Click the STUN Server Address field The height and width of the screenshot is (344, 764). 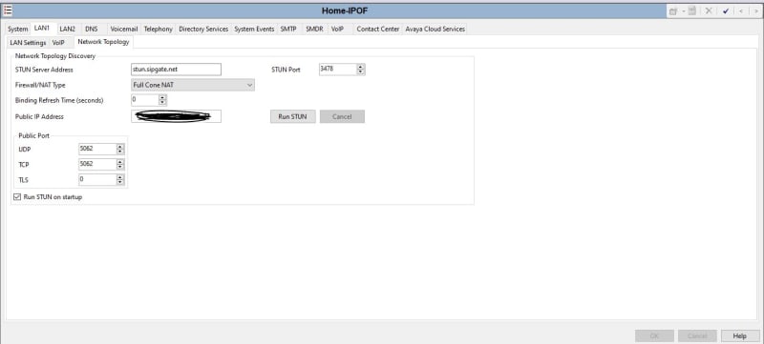coord(176,70)
